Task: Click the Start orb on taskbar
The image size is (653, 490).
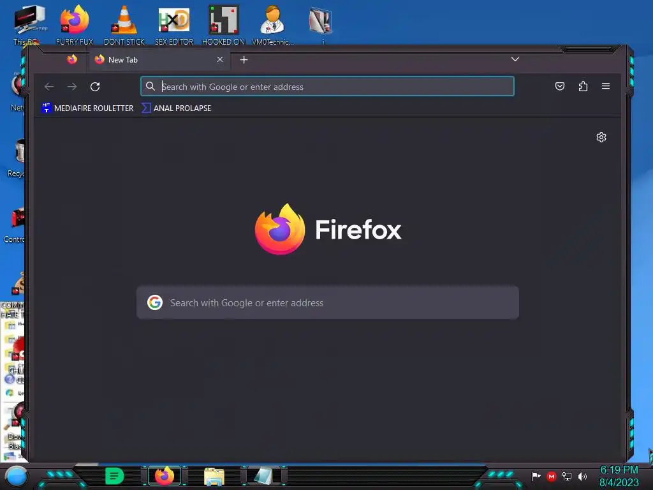Action: tap(16, 476)
